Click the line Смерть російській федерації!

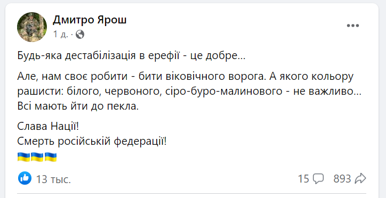92,142
